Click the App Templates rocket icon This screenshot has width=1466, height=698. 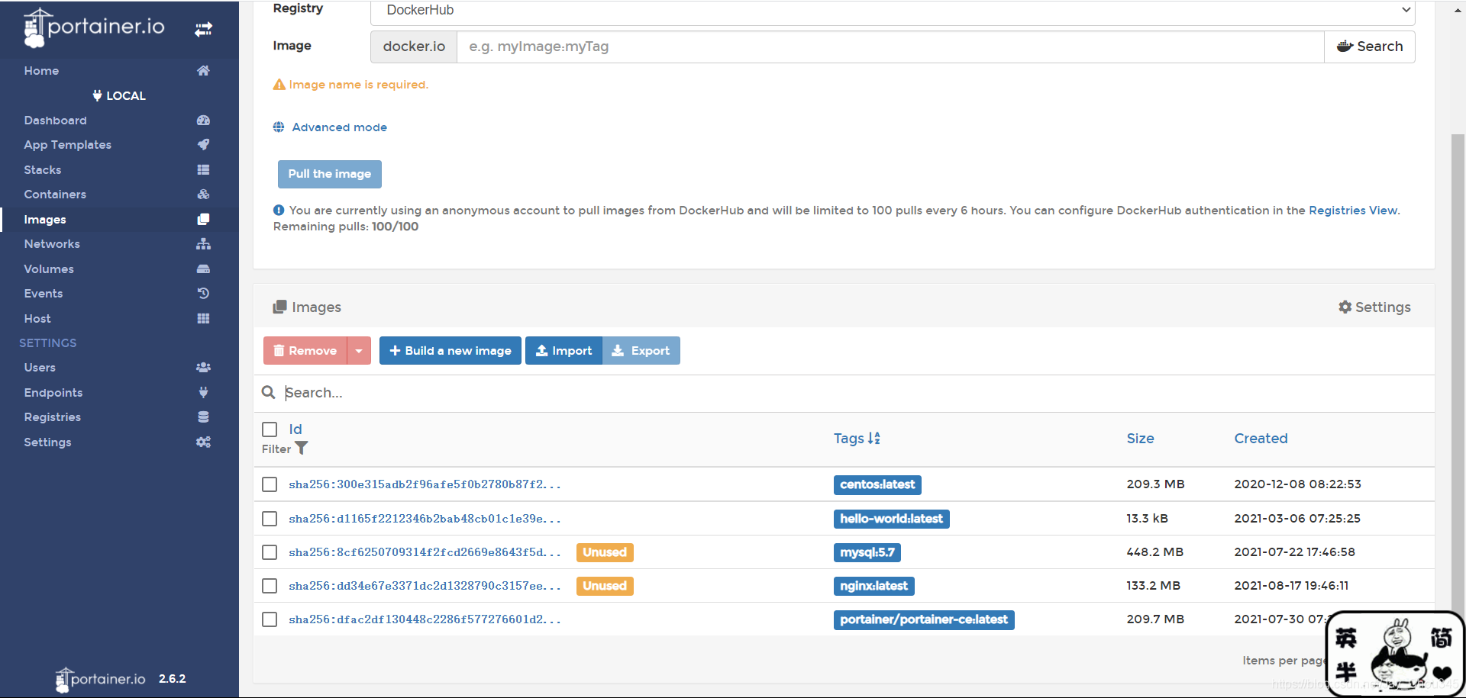click(203, 145)
